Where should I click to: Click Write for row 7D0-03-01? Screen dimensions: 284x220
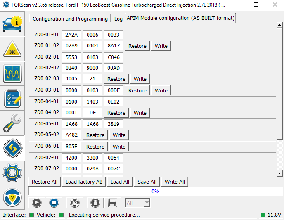tap(161, 90)
